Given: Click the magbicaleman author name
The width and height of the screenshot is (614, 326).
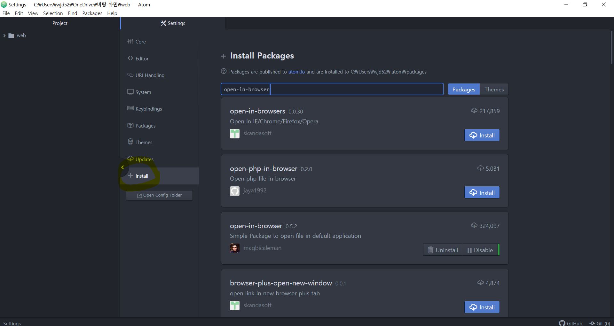Looking at the screenshot, I should pyautogui.click(x=262, y=248).
